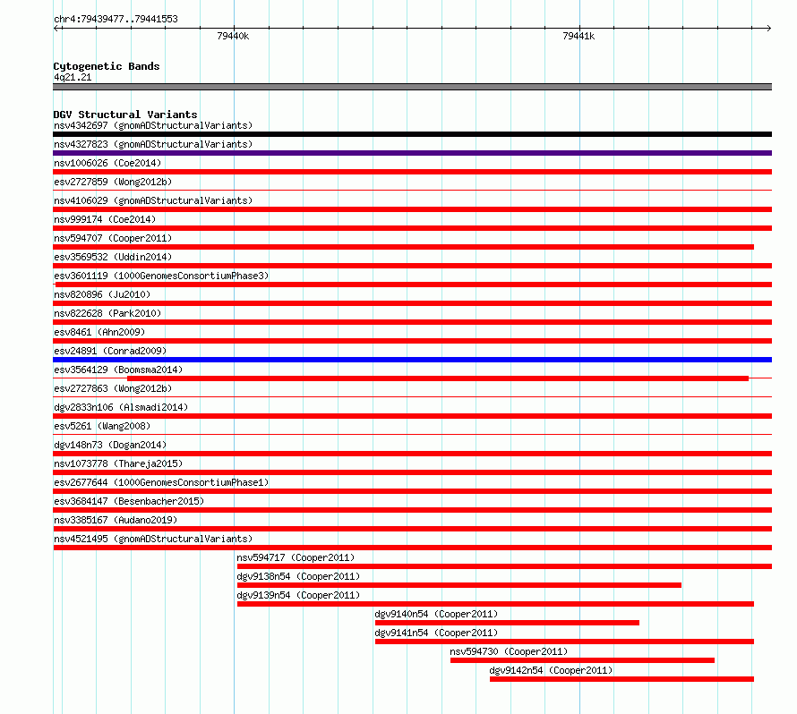Viewport: 797px width, 714px height.
Task: Click the blue esv24891 Conrad2009 bar
Action: pyautogui.click(x=412, y=360)
